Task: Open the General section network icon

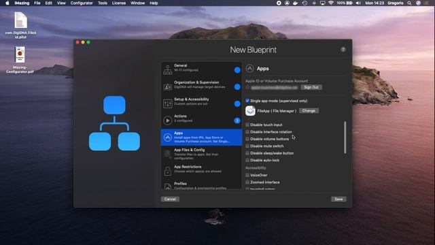Action: (168, 70)
